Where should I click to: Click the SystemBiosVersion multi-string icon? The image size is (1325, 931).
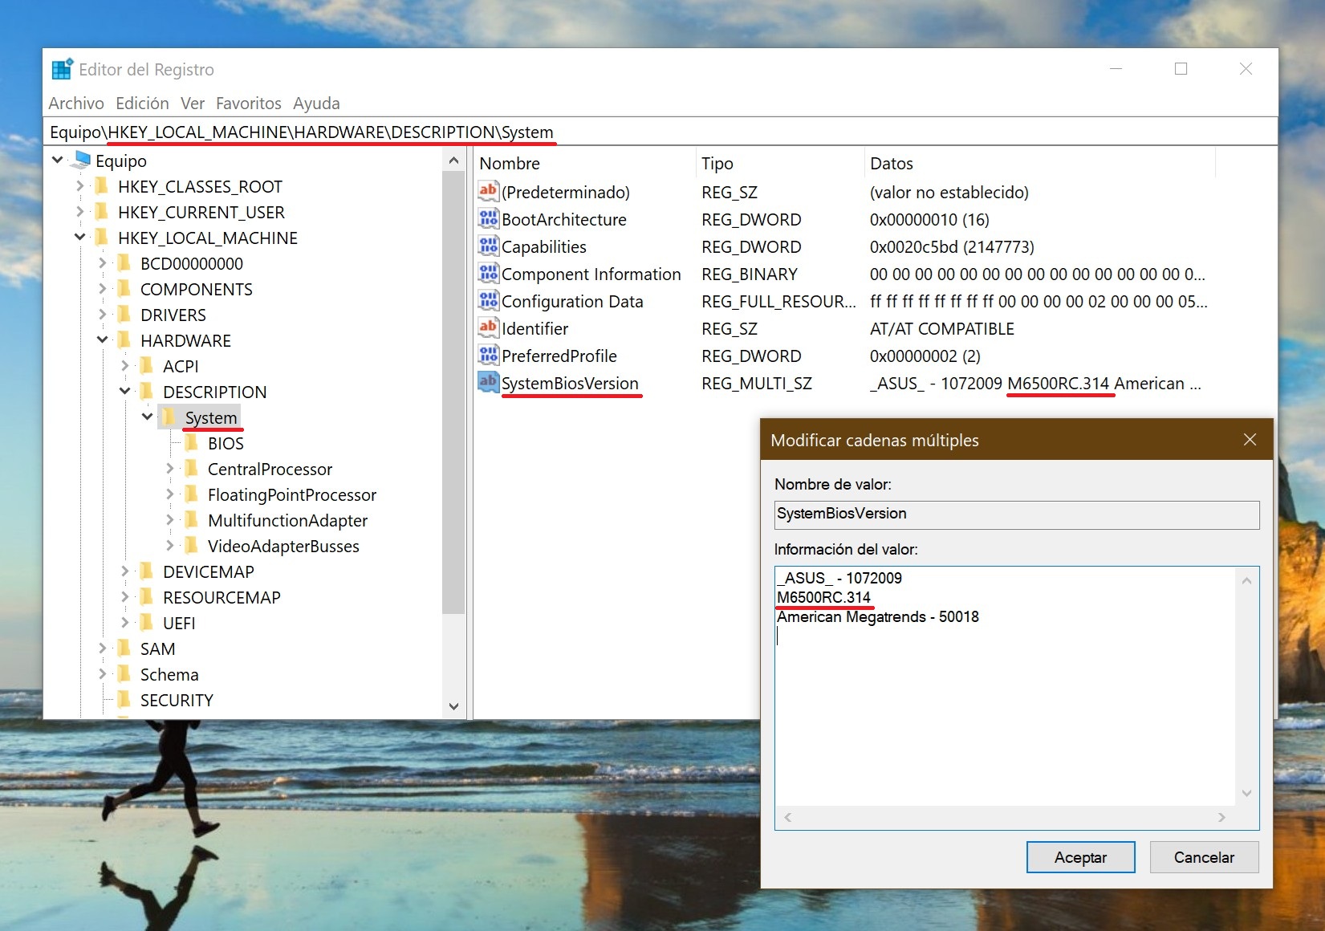pos(488,382)
